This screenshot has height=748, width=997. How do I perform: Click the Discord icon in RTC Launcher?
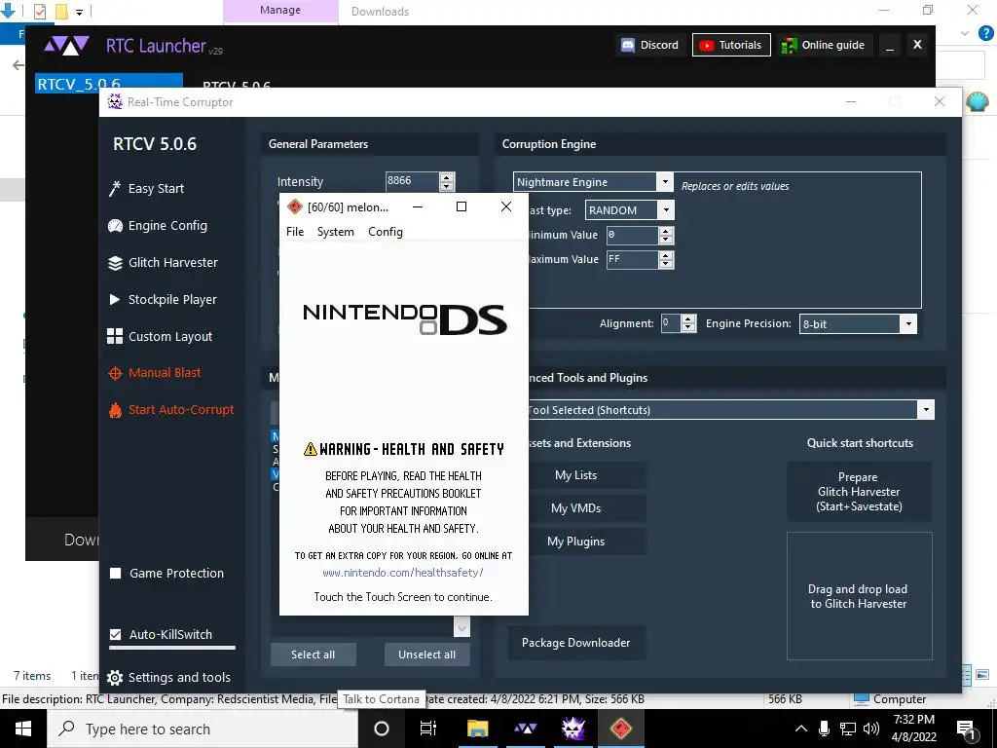click(628, 45)
